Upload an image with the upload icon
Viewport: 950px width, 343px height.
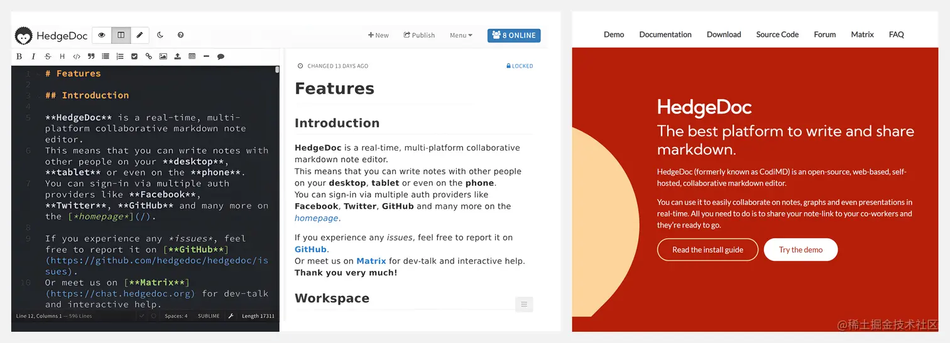click(x=178, y=56)
